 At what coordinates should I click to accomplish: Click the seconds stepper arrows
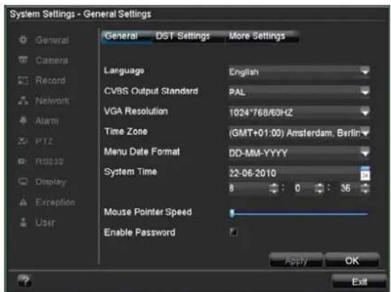[365, 188]
